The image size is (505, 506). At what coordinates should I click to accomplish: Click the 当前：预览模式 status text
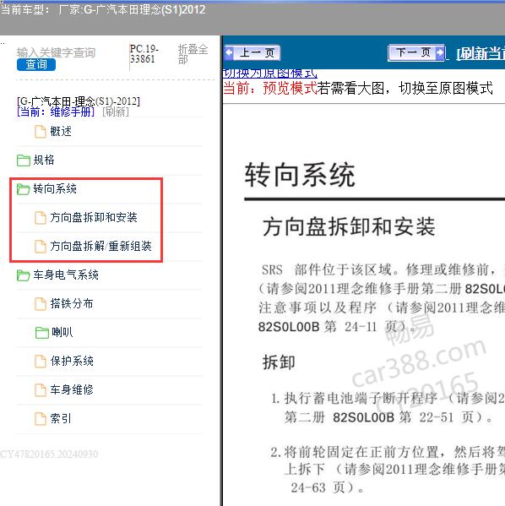[x=270, y=88]
